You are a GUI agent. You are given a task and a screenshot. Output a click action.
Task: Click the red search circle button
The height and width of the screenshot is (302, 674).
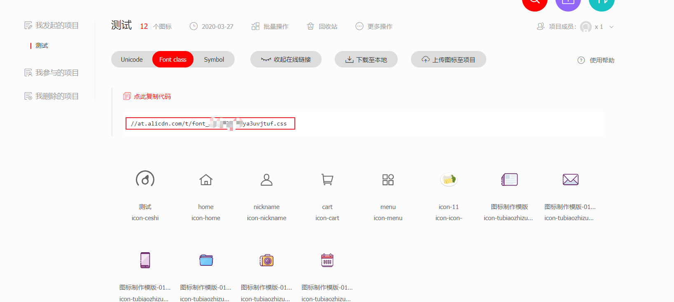(535, 3)
